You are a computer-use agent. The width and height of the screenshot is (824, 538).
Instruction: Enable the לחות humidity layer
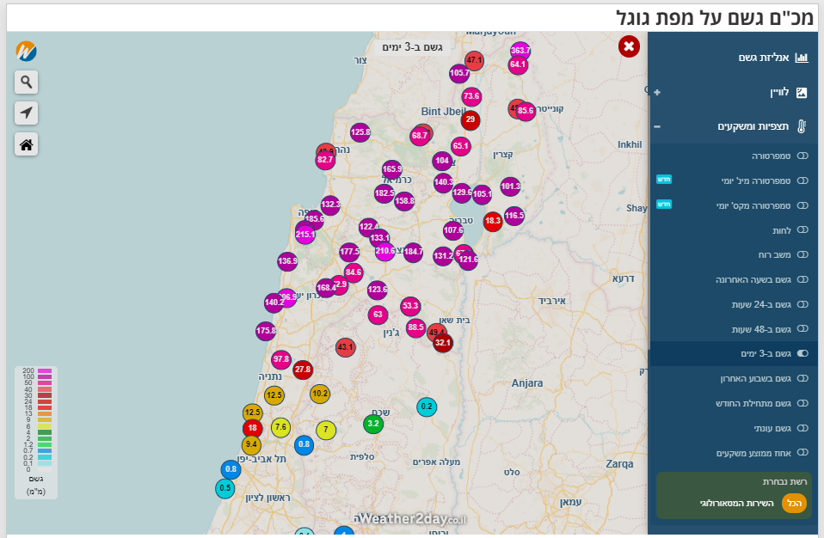coord(802,230)
